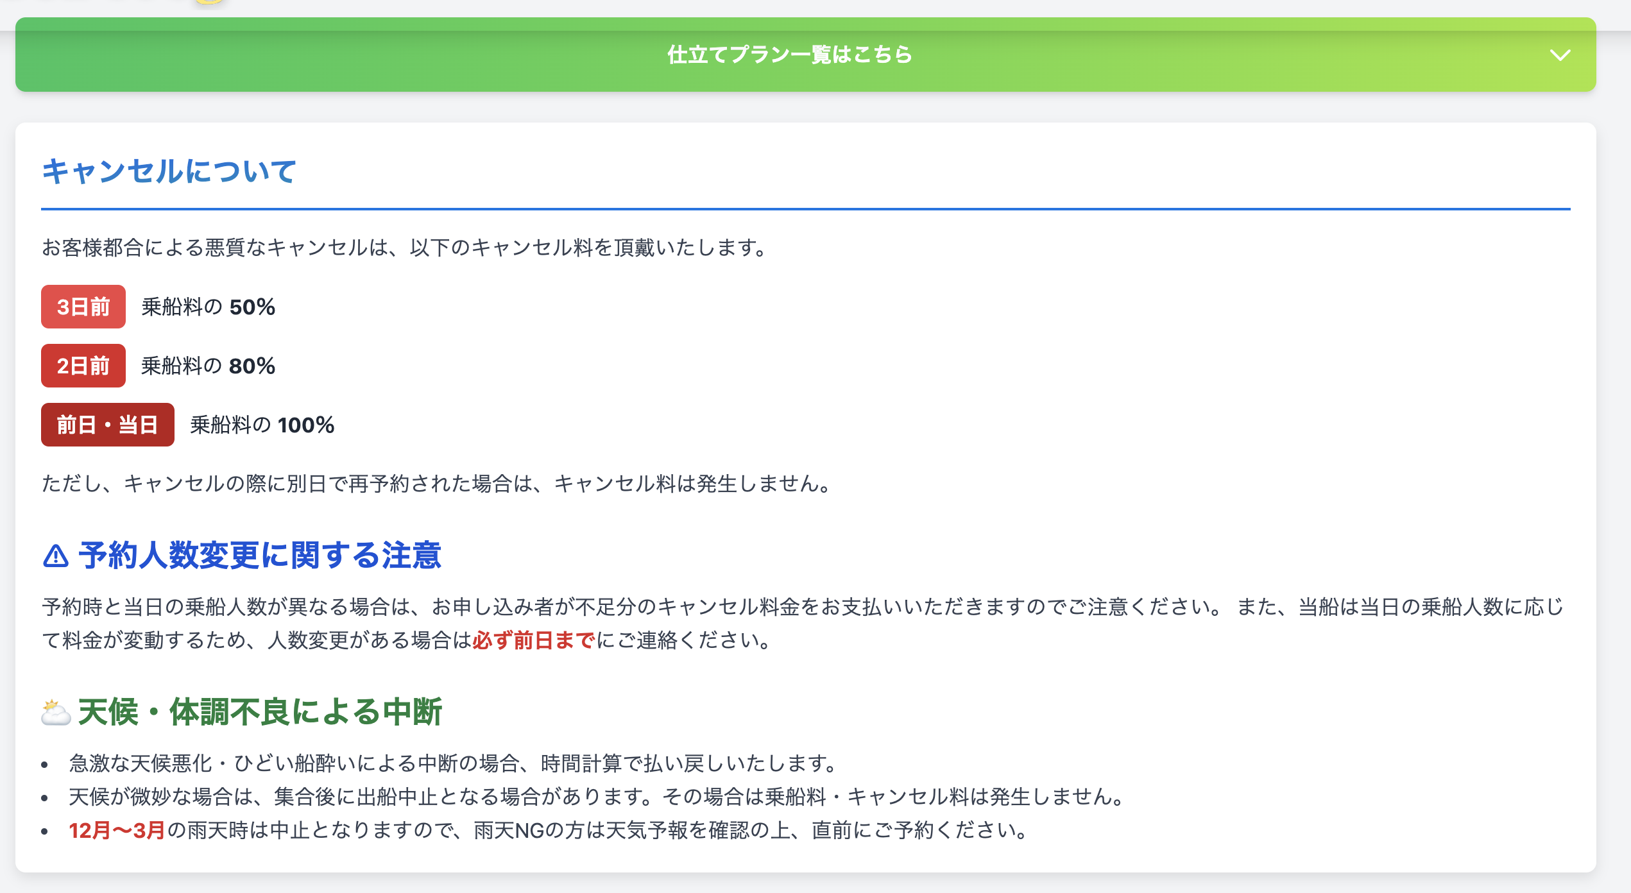Click the 100% cancellation fee text
This screenshot has height=893, width=1631.
coord(306,425)
